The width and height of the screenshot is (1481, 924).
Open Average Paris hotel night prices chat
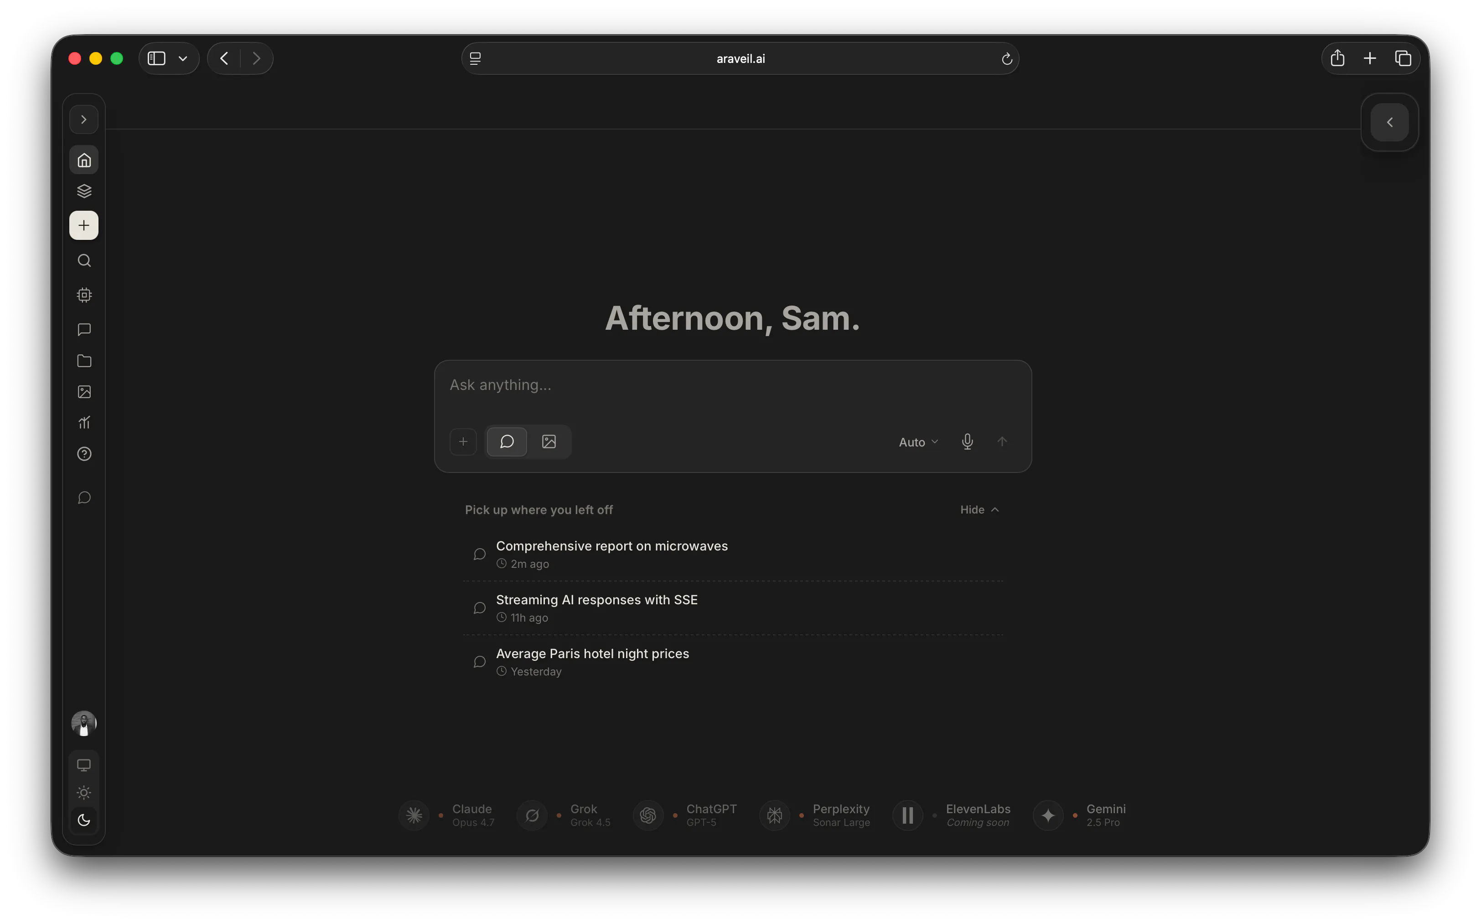[x=733, y=662]
